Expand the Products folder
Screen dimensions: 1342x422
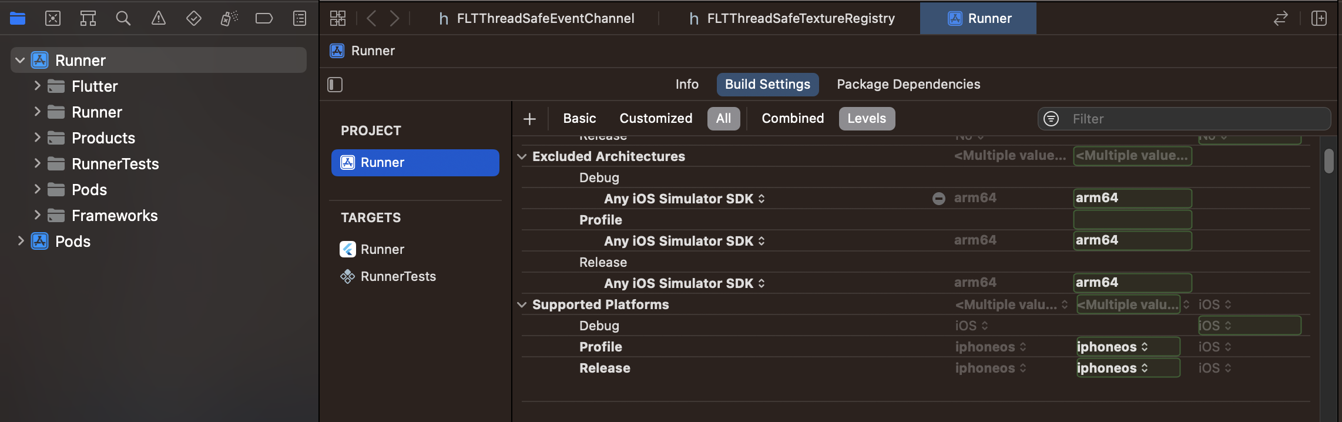coord(37,138)
